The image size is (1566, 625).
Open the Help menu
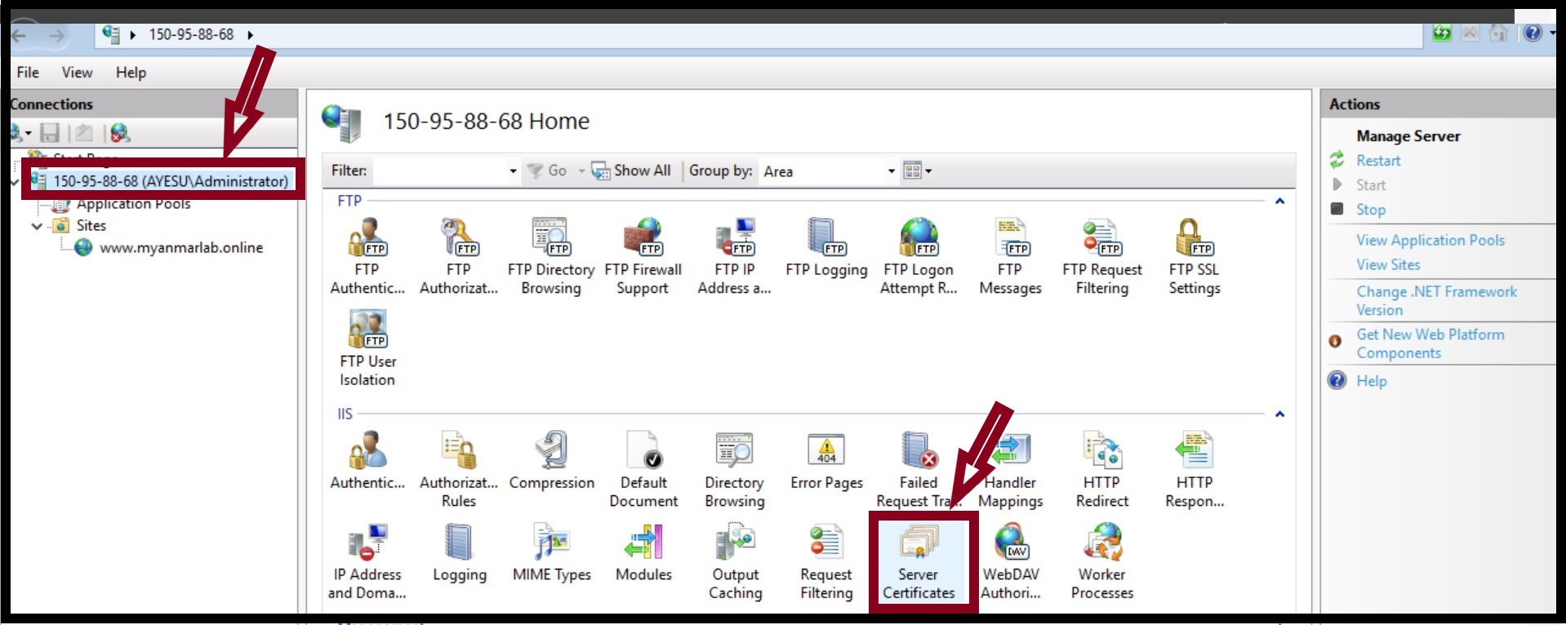131,73
